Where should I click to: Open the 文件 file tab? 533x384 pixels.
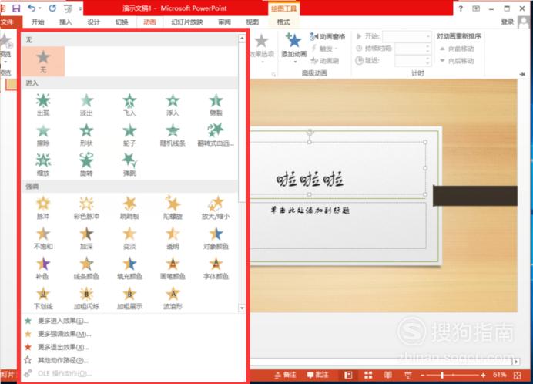point(8,22)
